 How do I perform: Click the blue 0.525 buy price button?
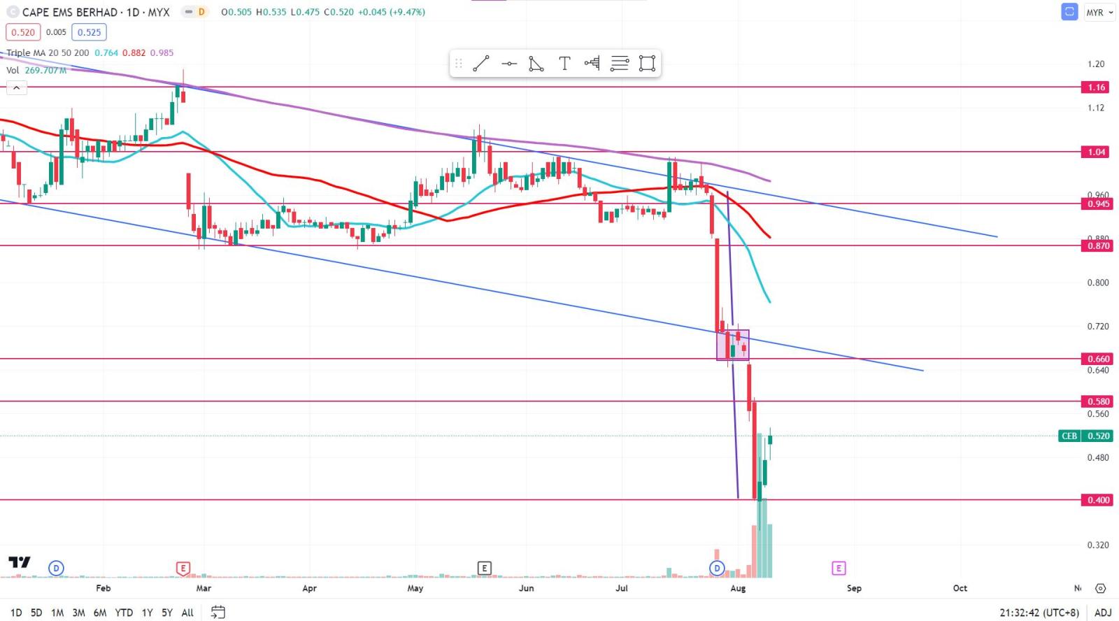coord(89,32)
